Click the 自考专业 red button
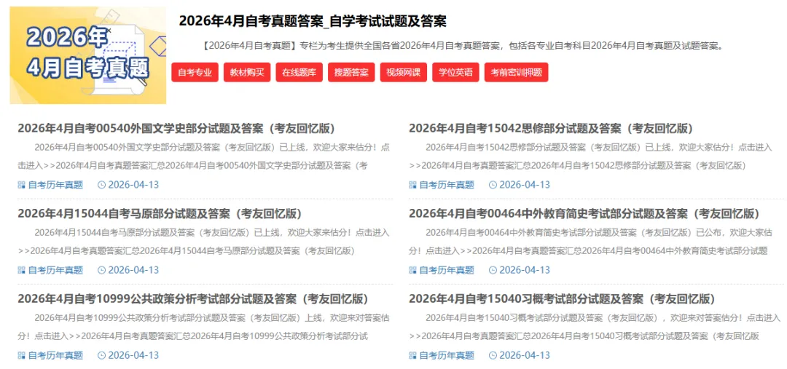 pos(195,72)
